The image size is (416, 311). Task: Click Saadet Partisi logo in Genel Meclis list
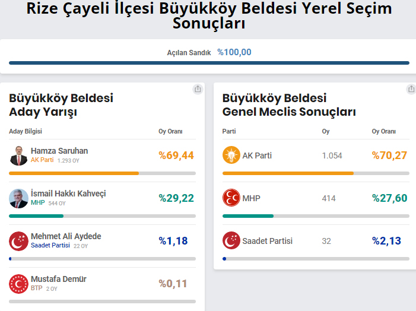tap(231, 240)
